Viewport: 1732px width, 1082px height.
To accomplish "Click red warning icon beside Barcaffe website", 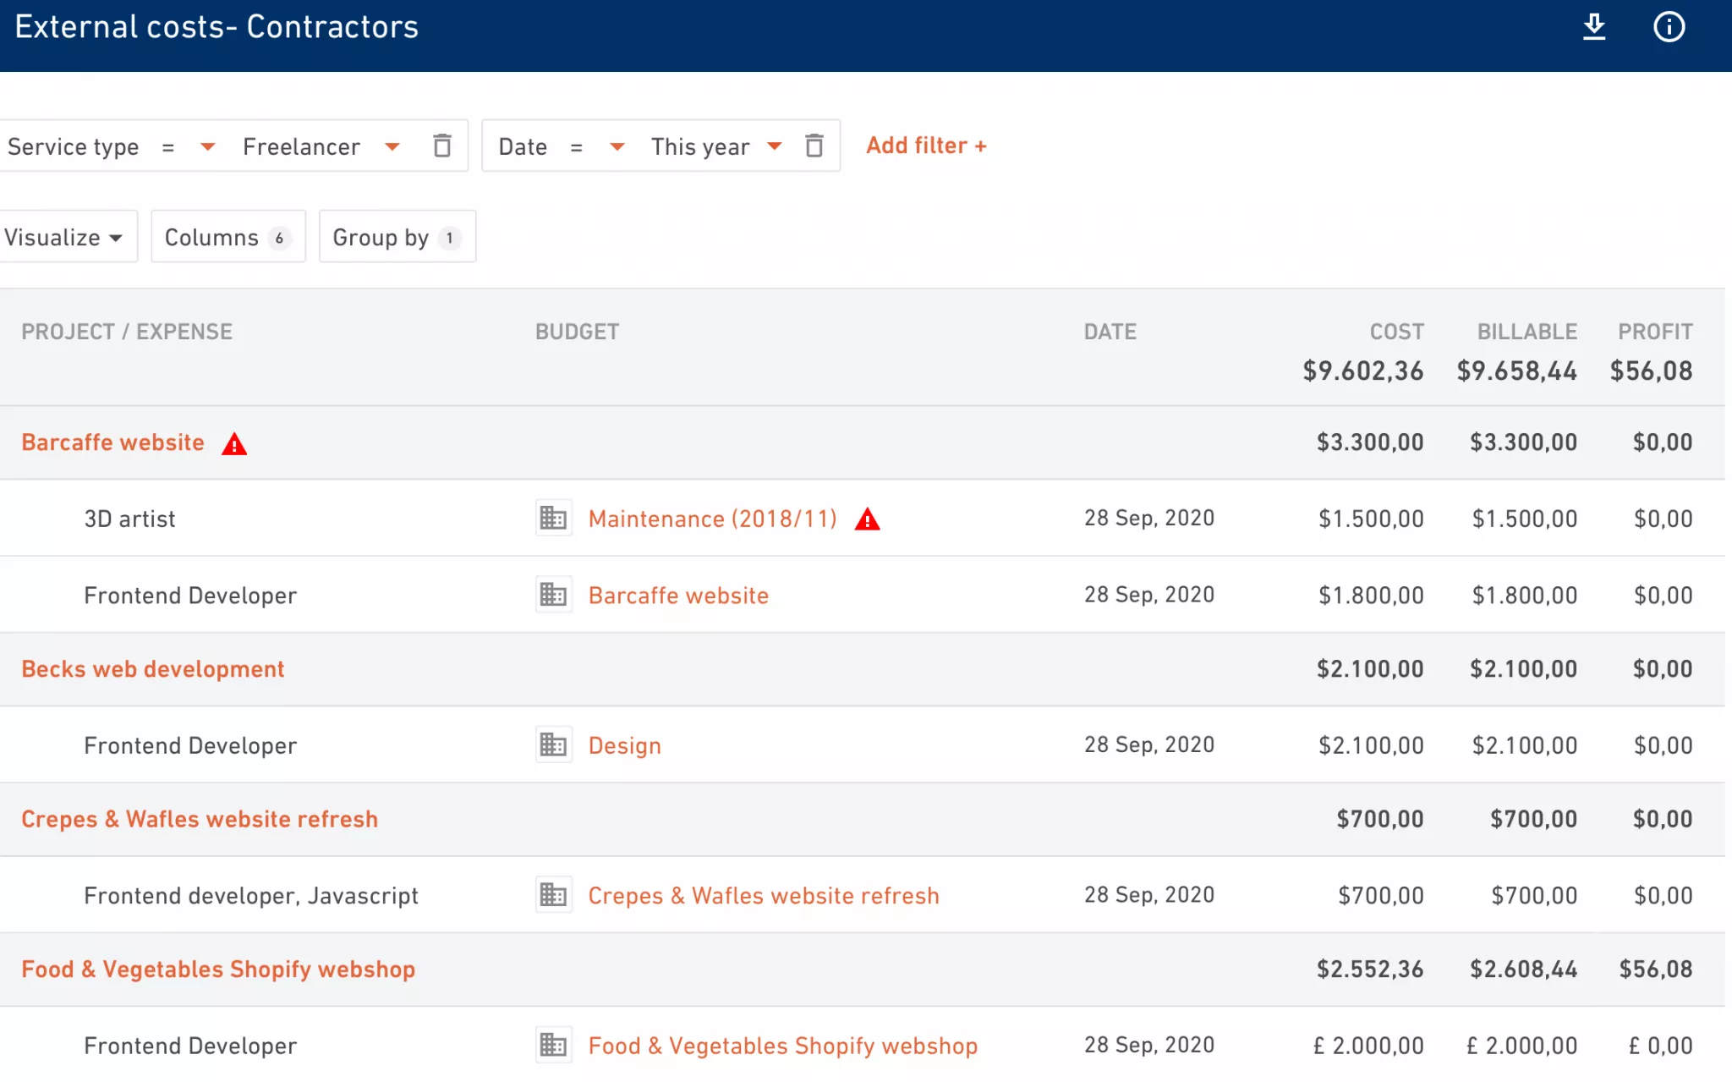I will coord(234,444).
